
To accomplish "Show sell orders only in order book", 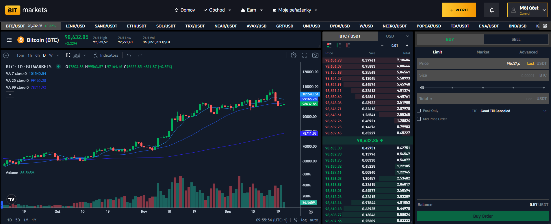I will [x=348, y=45].
